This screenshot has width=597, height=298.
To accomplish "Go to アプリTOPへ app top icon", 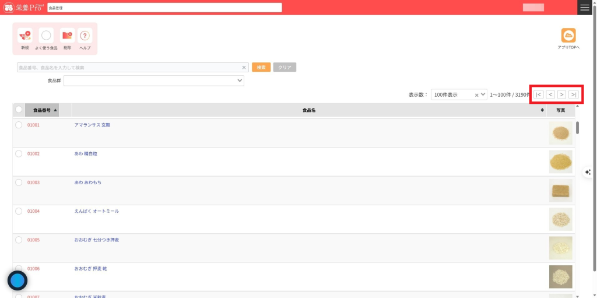I will (x=568, y=36).
